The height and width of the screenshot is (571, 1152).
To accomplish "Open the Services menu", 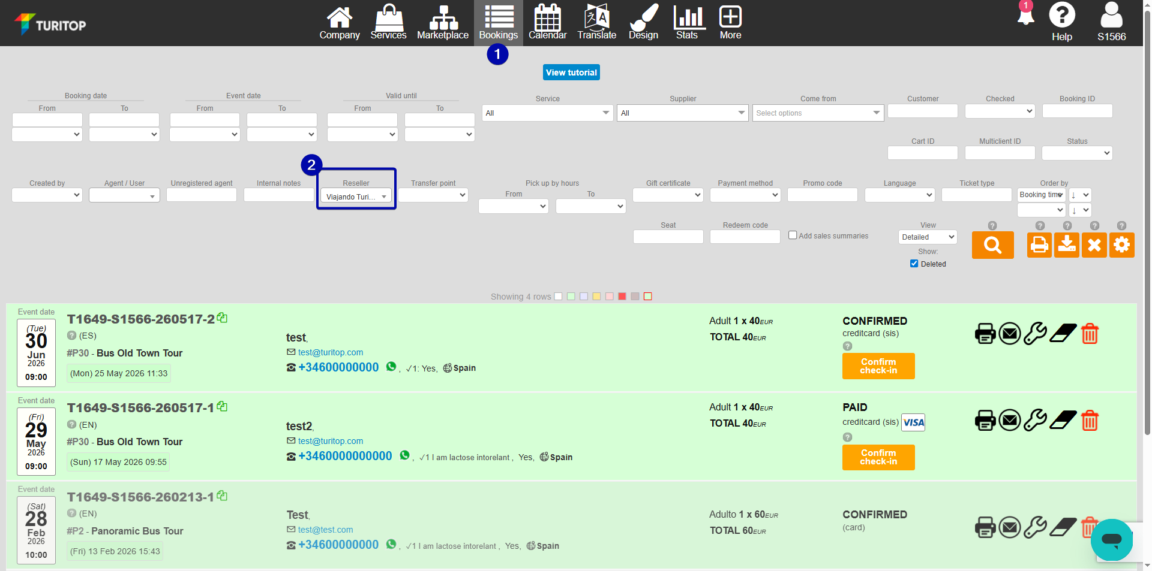I will pos(388,23).
